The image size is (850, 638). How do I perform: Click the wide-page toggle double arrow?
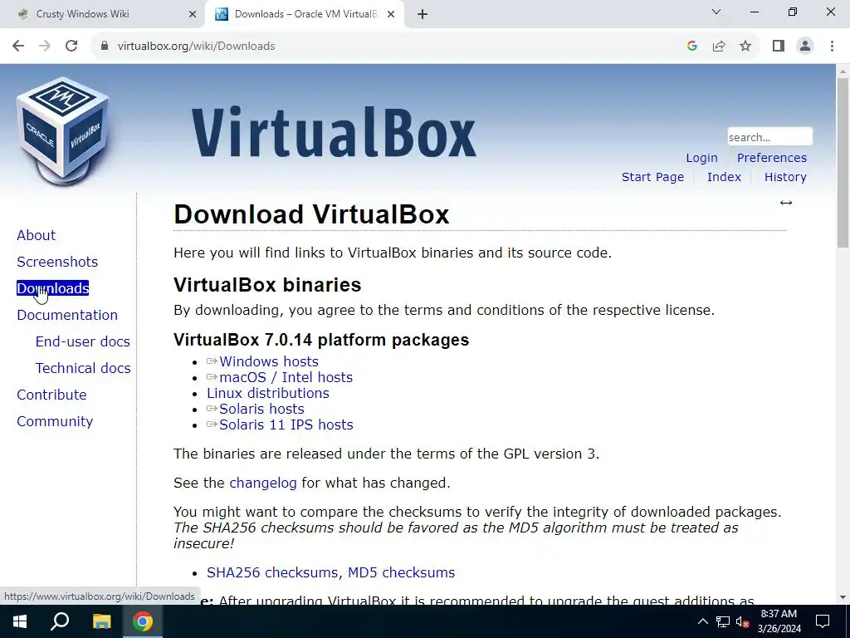(786, 203)
